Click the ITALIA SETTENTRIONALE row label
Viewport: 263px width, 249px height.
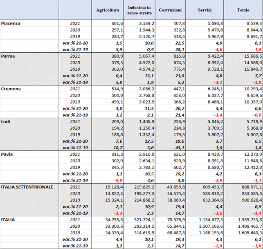[27, 187]
